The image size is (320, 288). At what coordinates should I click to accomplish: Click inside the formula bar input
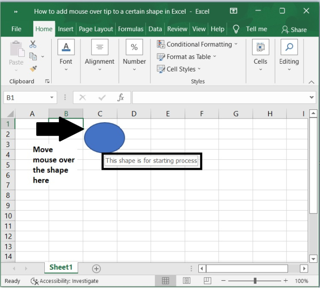pyautogui.click(x=220, y=98)
